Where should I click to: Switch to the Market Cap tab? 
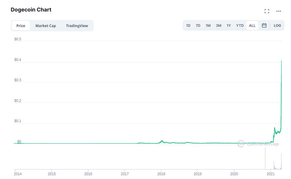46,26
